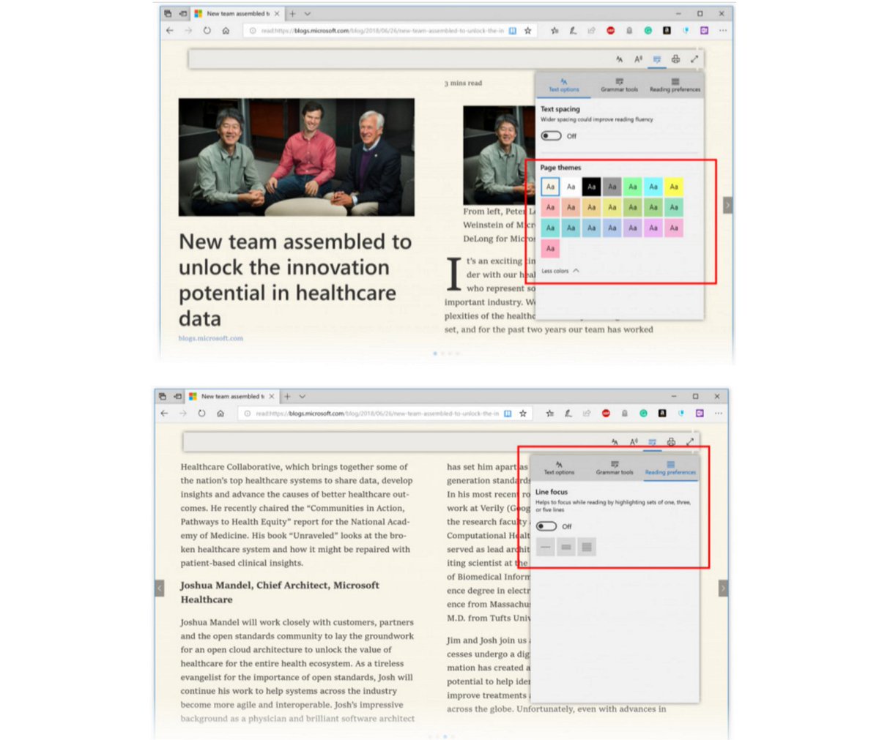Click Home icon in Page themes window
Screen dimensions: 879x740
(226, 31)
